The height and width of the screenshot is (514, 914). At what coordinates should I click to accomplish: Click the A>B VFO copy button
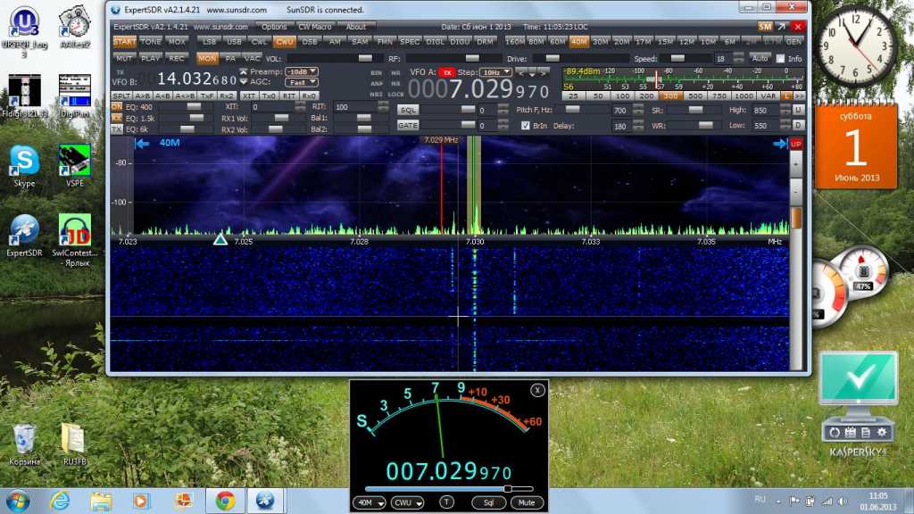[x=142, y=95]
